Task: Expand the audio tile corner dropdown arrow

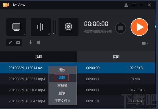Action: tap(49, 34)
